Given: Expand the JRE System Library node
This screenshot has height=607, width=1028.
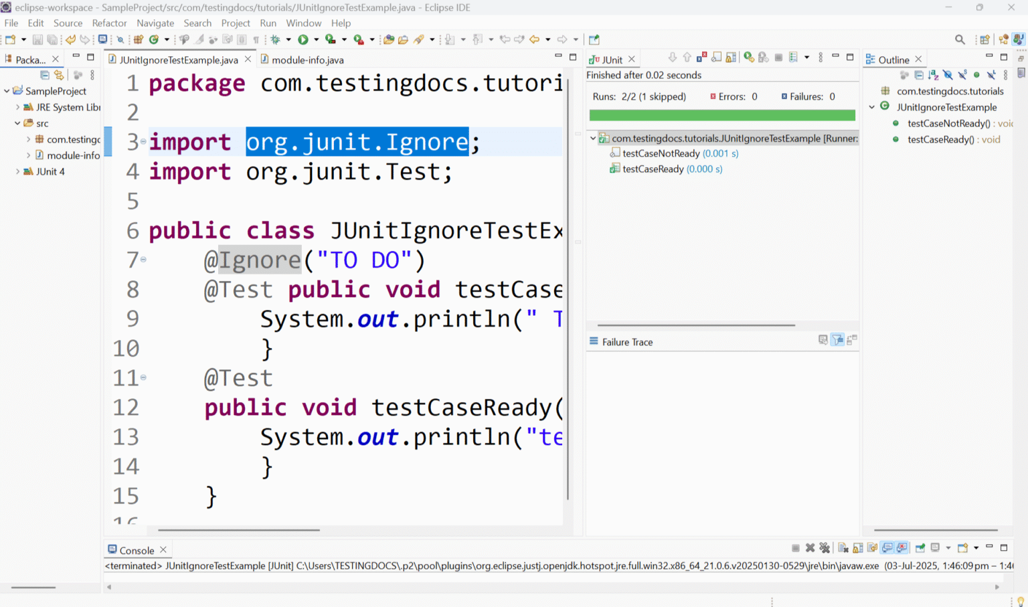Looking at the screenshot, I should pyautogui.click(x=17, y=107).
